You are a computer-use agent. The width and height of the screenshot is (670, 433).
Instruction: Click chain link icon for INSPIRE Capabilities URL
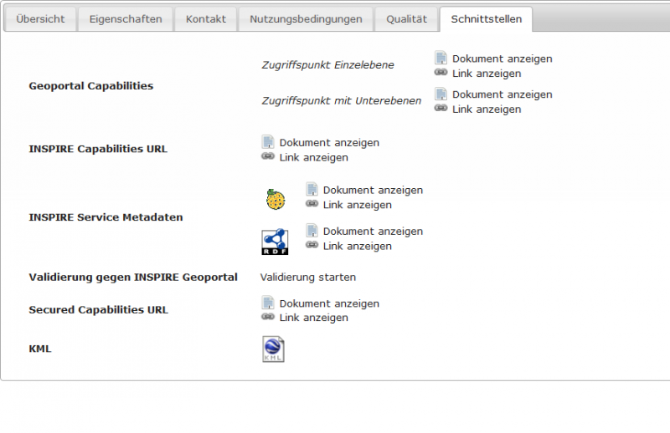[x=267, y=156]
